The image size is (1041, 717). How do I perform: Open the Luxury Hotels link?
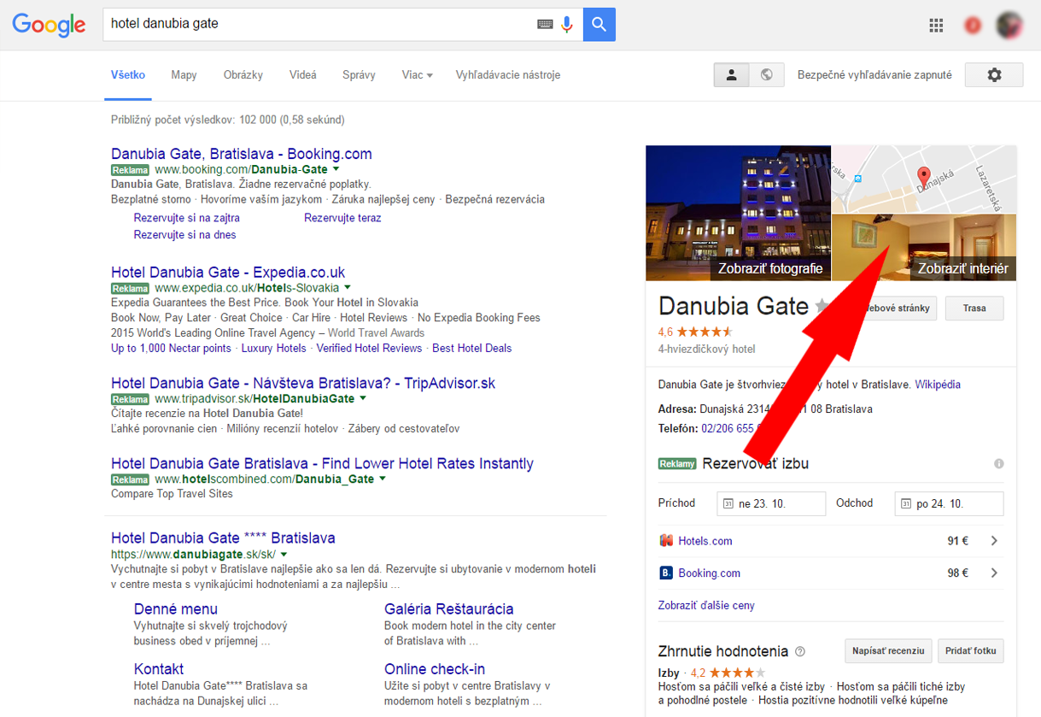coord(273,348)
